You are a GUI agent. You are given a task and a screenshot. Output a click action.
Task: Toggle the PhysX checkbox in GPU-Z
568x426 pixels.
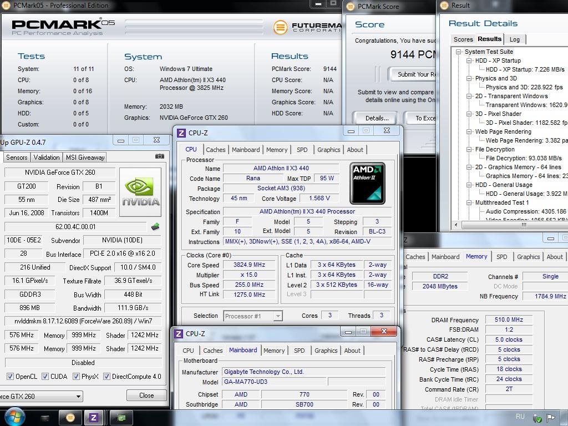[x=76, y=377]
